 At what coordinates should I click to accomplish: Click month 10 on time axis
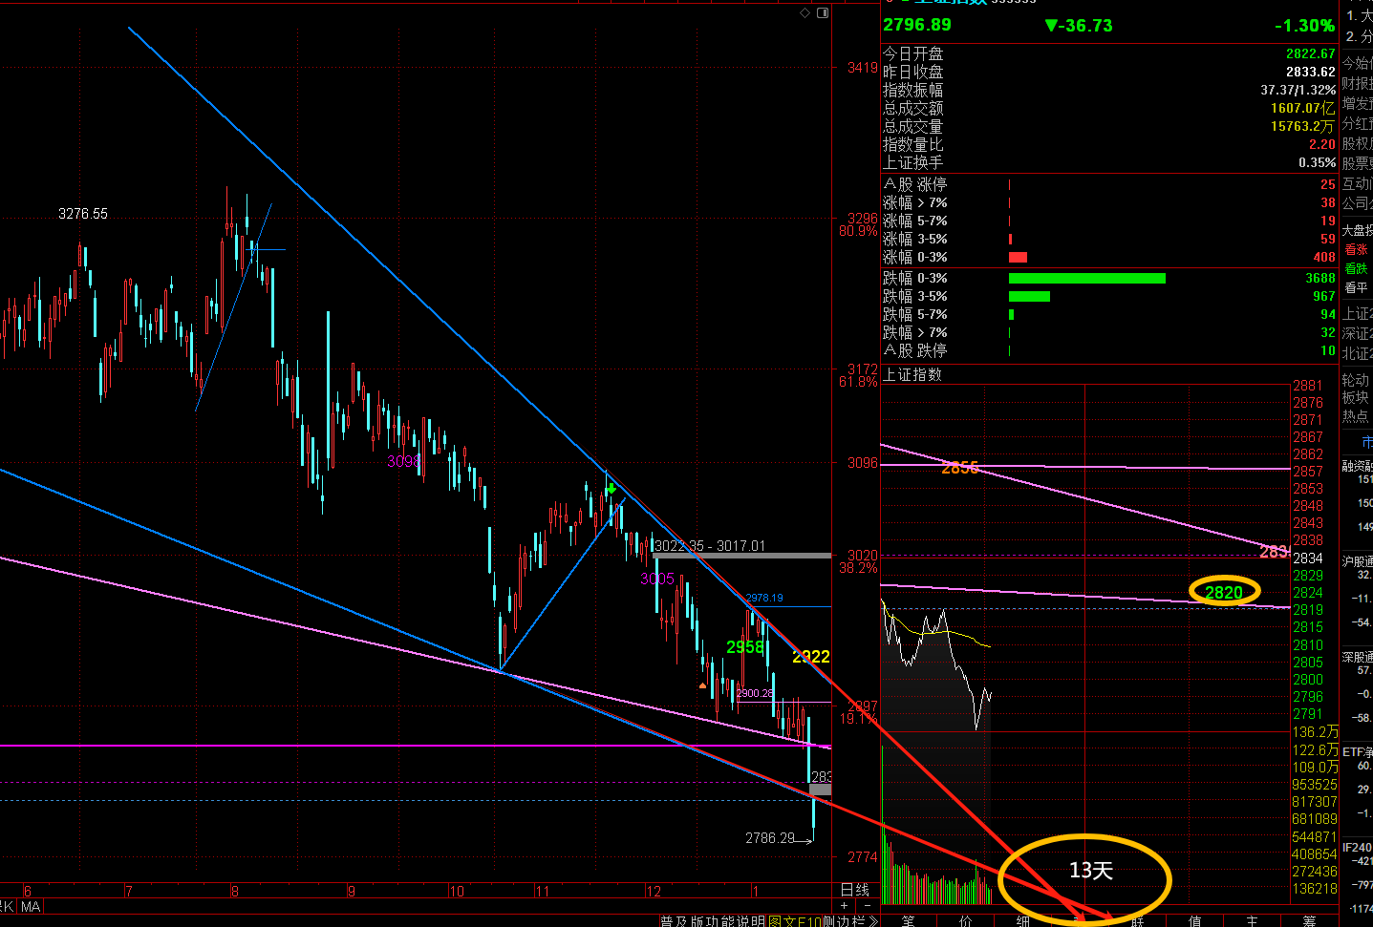tap(457, 892)
